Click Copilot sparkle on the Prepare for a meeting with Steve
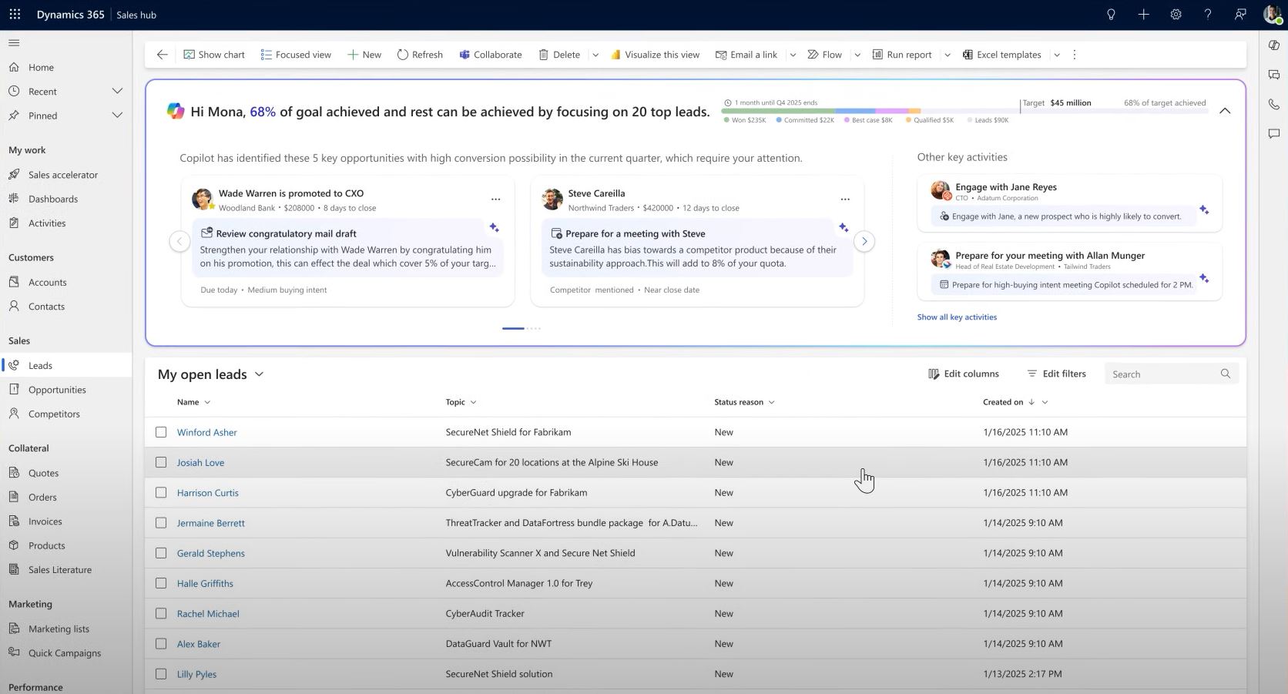1288x694 pixels. pyautogui.click(x=844, y=228)
